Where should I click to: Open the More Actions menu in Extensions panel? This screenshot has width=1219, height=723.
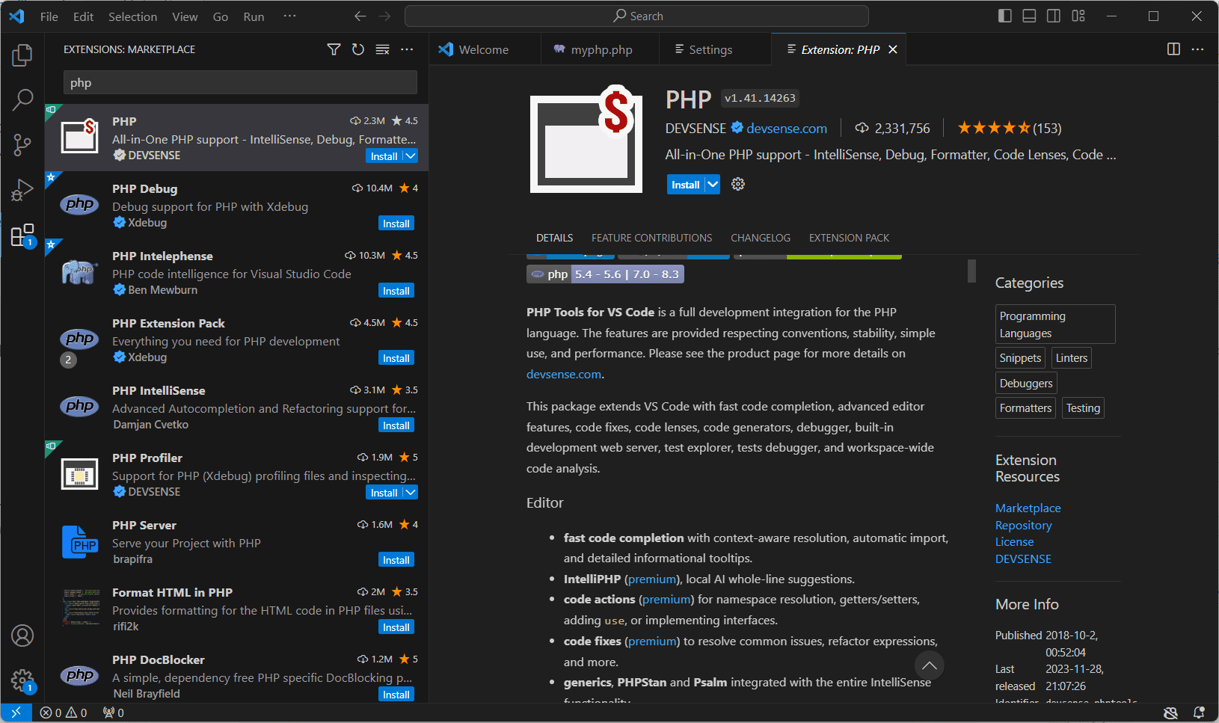407,49
